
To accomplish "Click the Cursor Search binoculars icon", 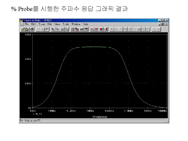I will tap(139, 29).
